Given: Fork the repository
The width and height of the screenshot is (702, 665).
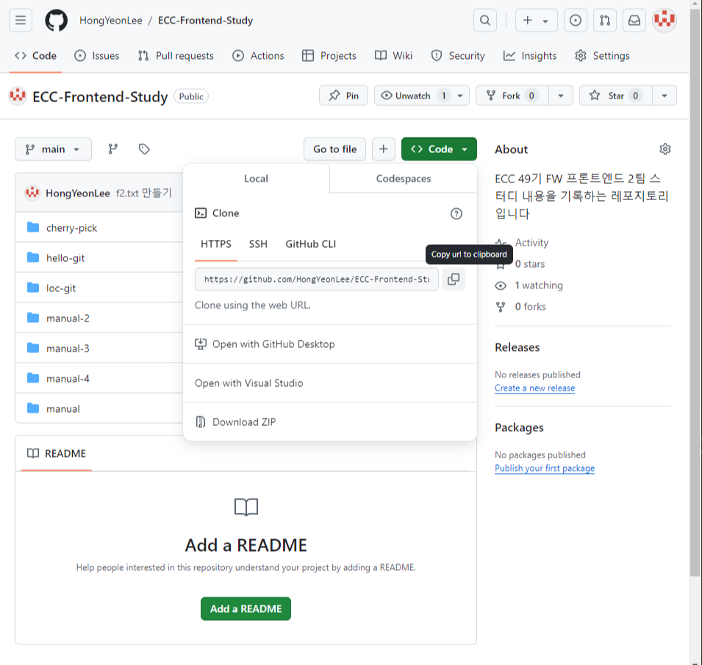Looking at the screenshot, I should tap(512, 96).
